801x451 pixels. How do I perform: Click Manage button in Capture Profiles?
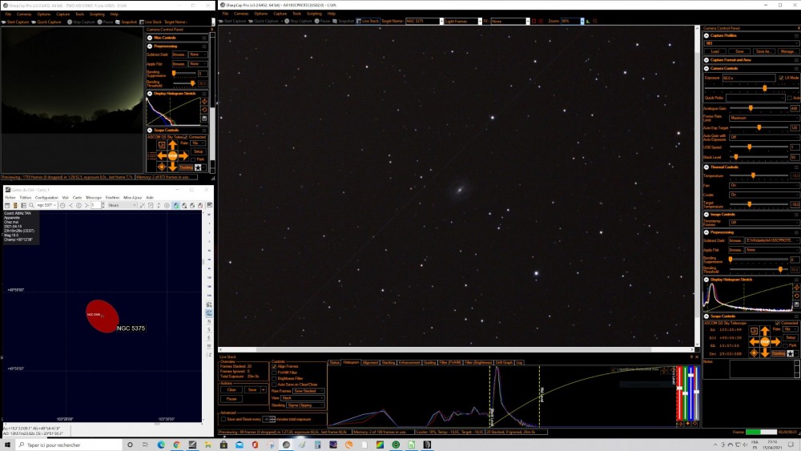[x=787, y=51]
